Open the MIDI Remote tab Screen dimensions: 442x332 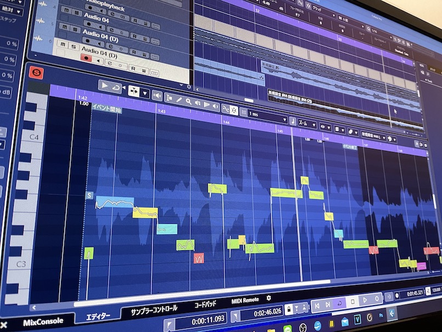[x=245, y=300]
